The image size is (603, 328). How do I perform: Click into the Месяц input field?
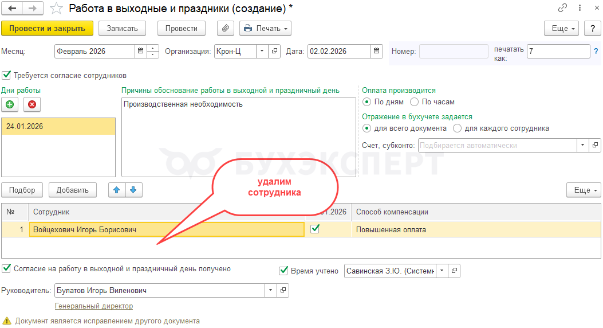click(94, 51)
